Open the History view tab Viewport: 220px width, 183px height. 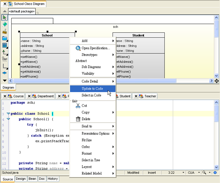(x=53, y=179)
